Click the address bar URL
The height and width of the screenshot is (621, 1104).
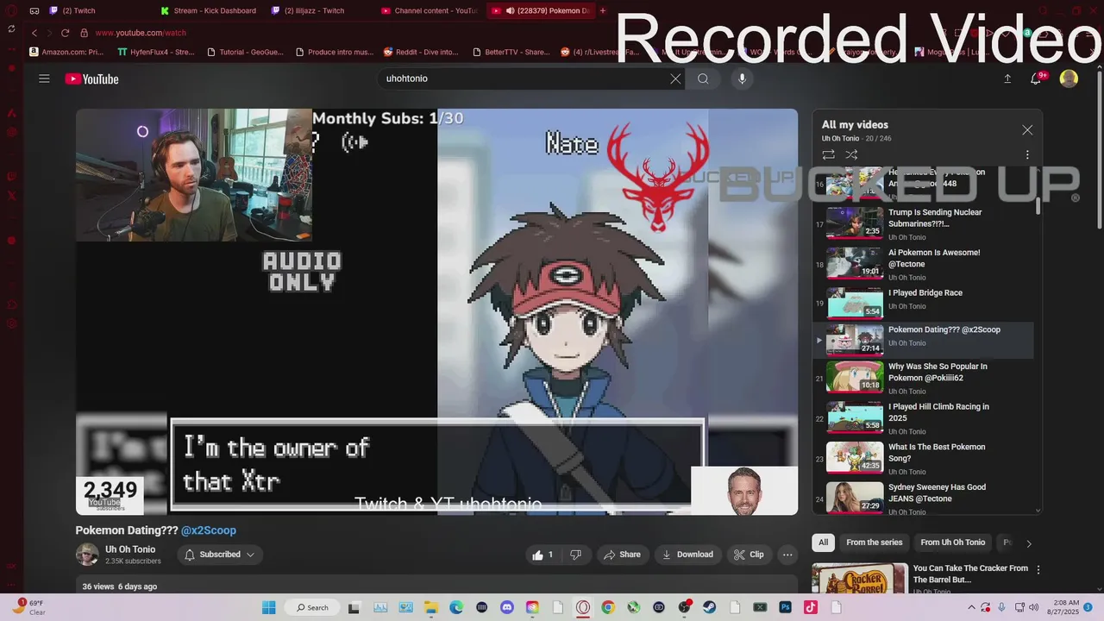coord(141,33)
